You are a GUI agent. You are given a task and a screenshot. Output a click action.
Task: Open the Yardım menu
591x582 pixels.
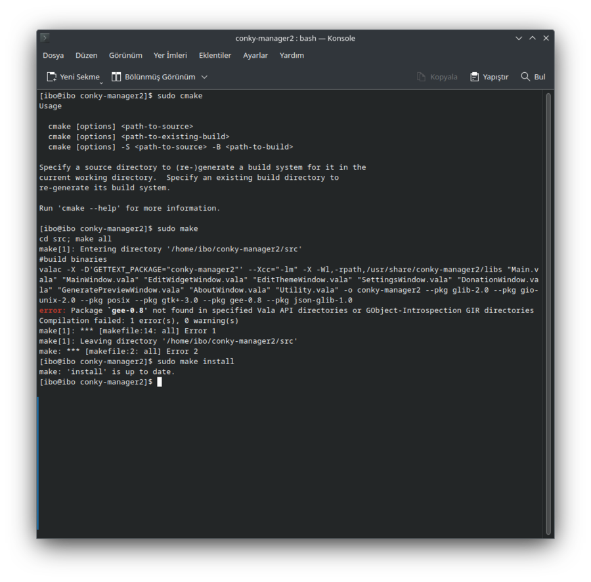click(292, 55)
